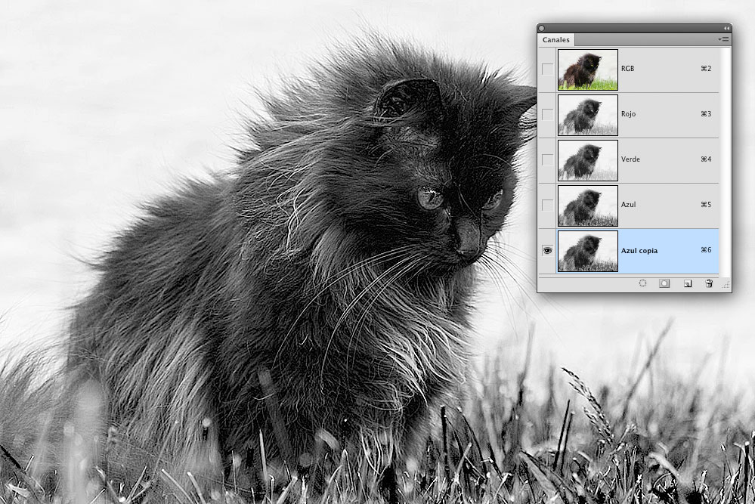Show the Verde channel visibility box
The height and width of the screenshot is (504, 755).
[x=547, y=159]
